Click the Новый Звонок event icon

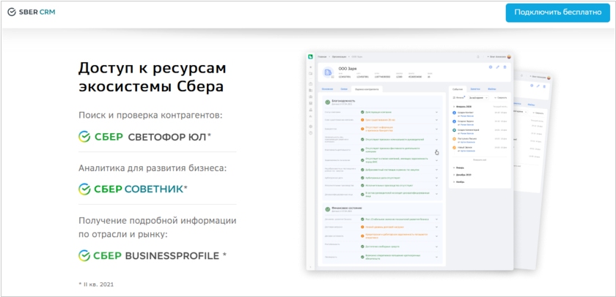(x=455, y=148)
